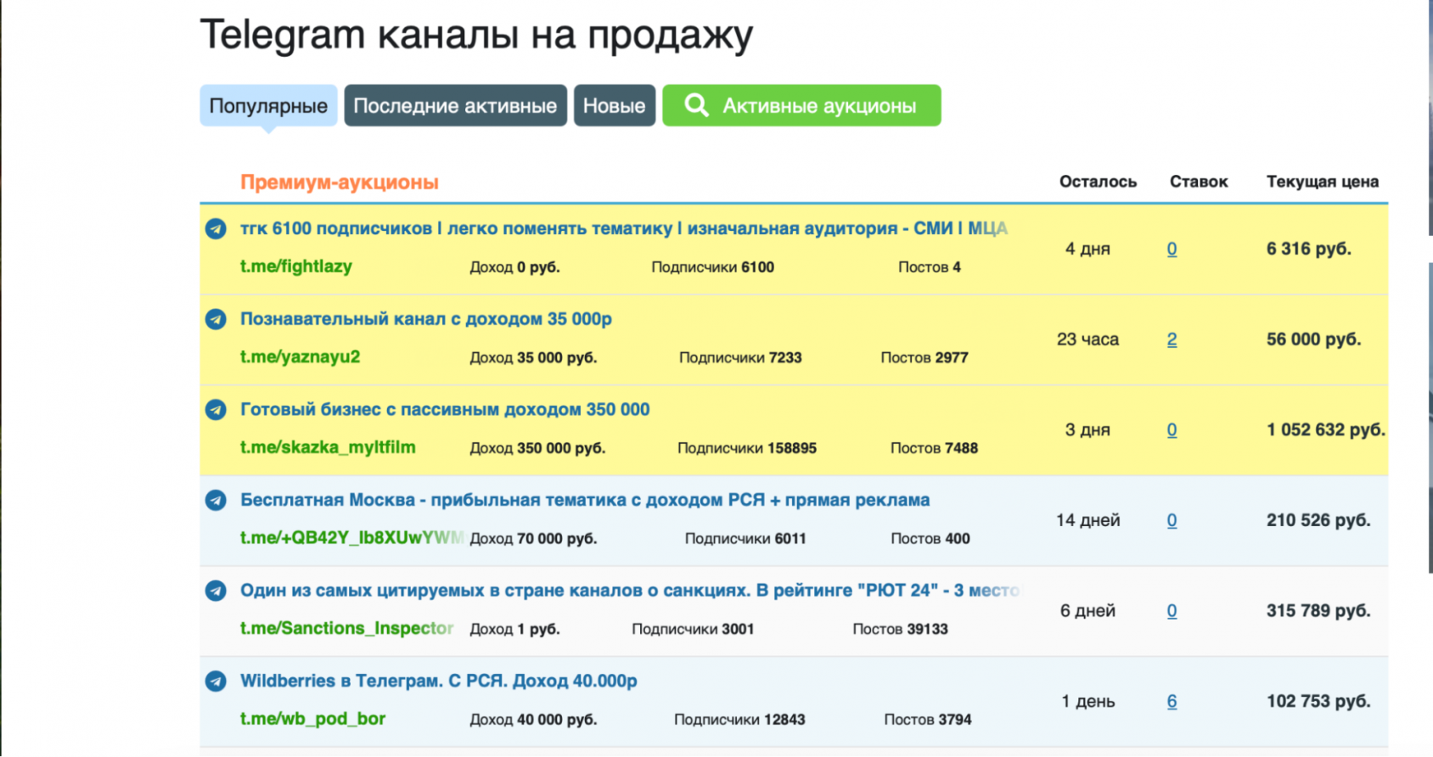Image resolution: width=1433 pixels, height=757 pixels.
Task: Switch to Последние активные tab
Action: pos(455,105)
